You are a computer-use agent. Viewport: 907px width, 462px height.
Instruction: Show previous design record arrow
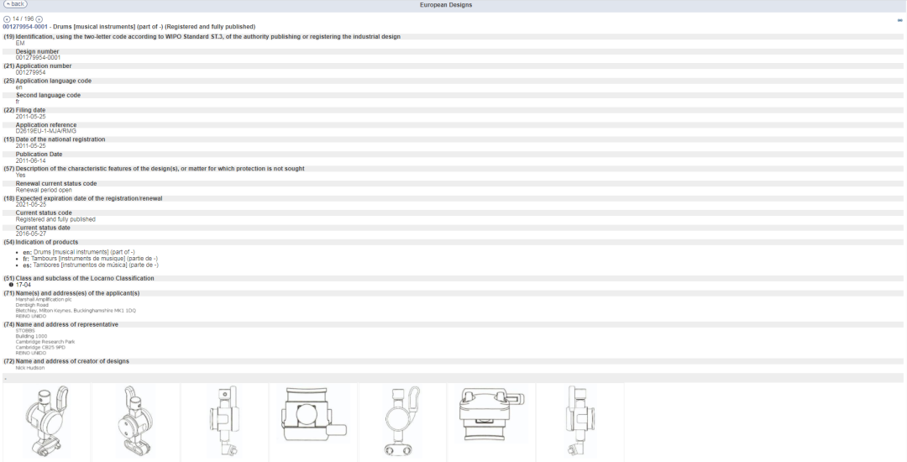tap(7, 19)
